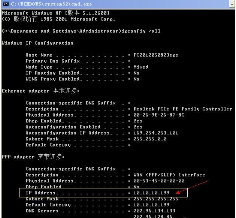The height and width of the screenshot is (218, 236).
Task: Click the PPP adapter 宽带连接 heading
Action: pyautogui.click(x=33, y=157)
